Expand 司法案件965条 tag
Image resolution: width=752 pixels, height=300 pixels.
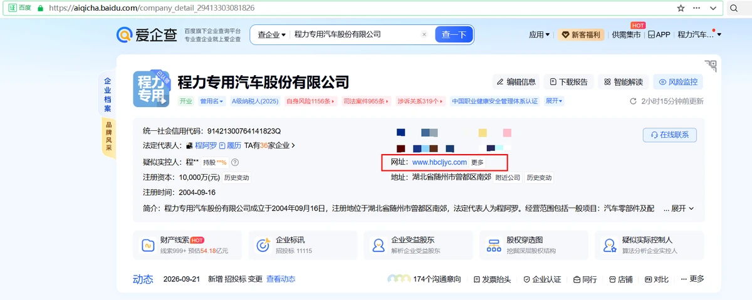pyautogui.click(x=366, y=101)
